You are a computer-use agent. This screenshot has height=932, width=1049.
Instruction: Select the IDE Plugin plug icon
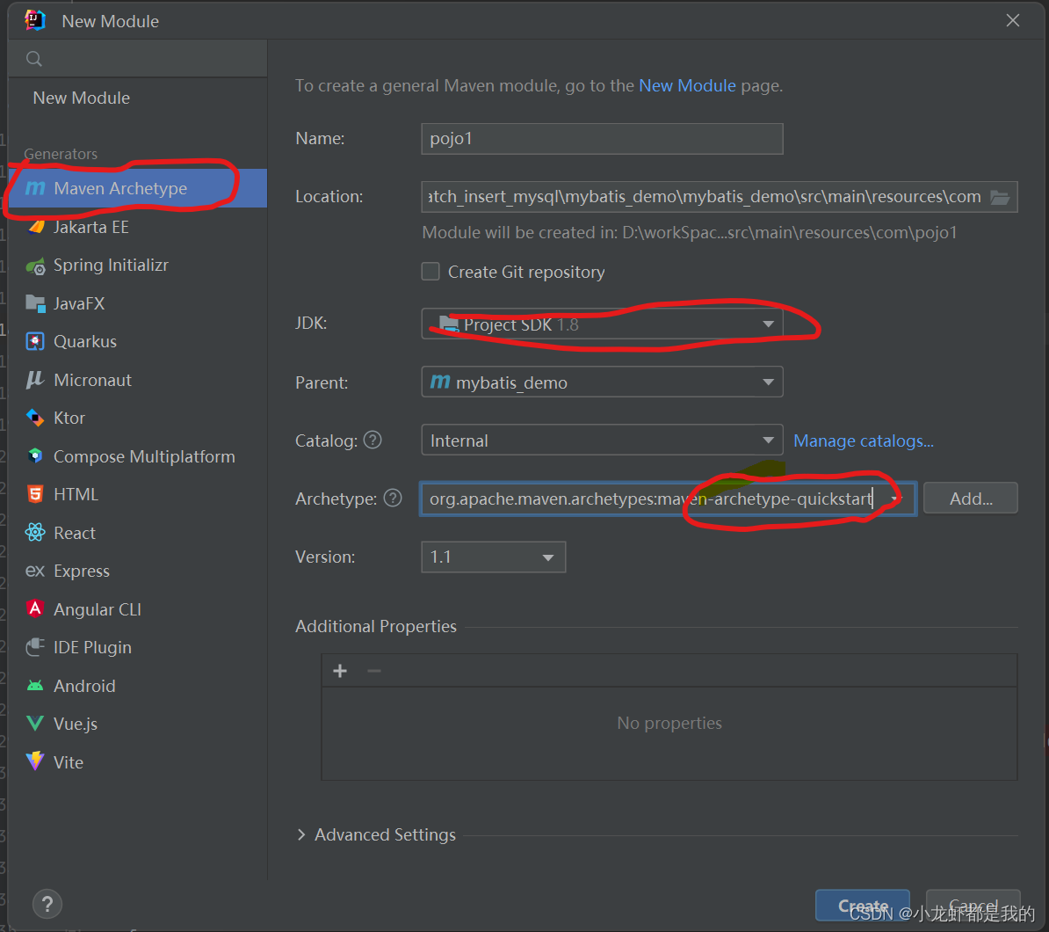(x=35, y=647)
